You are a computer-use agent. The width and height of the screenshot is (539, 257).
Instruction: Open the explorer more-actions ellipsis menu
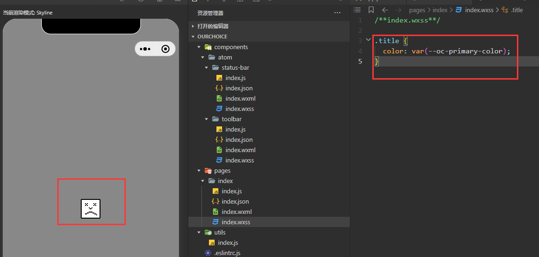click(x=337, y=13)
